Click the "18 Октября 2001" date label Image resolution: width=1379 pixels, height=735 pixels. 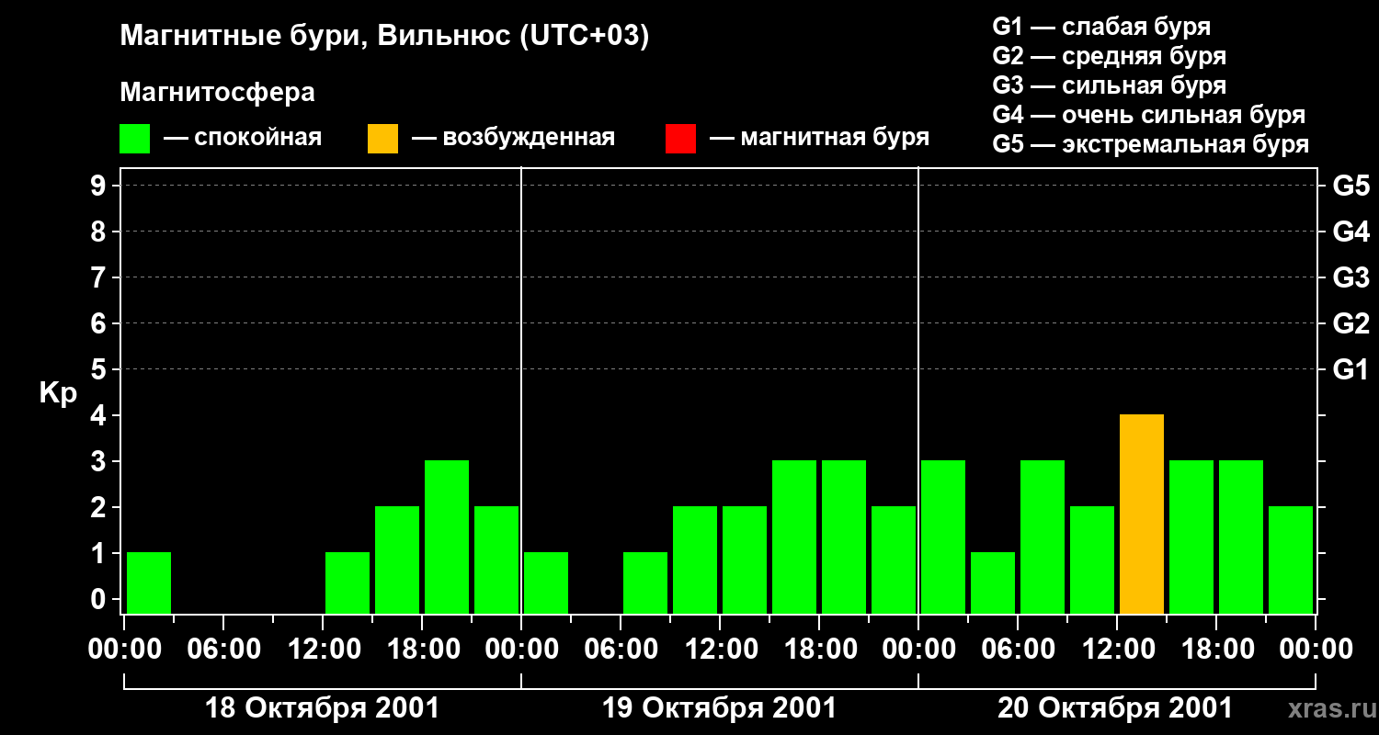[322, 708]
